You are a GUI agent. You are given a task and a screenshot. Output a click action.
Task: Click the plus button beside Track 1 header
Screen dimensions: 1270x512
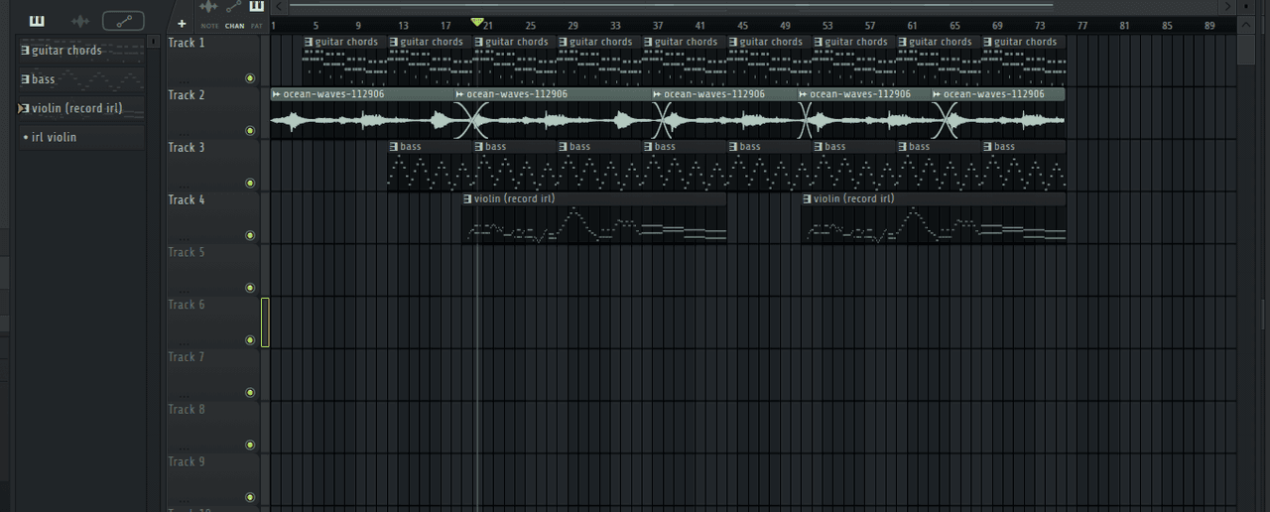tap(182, 23)
